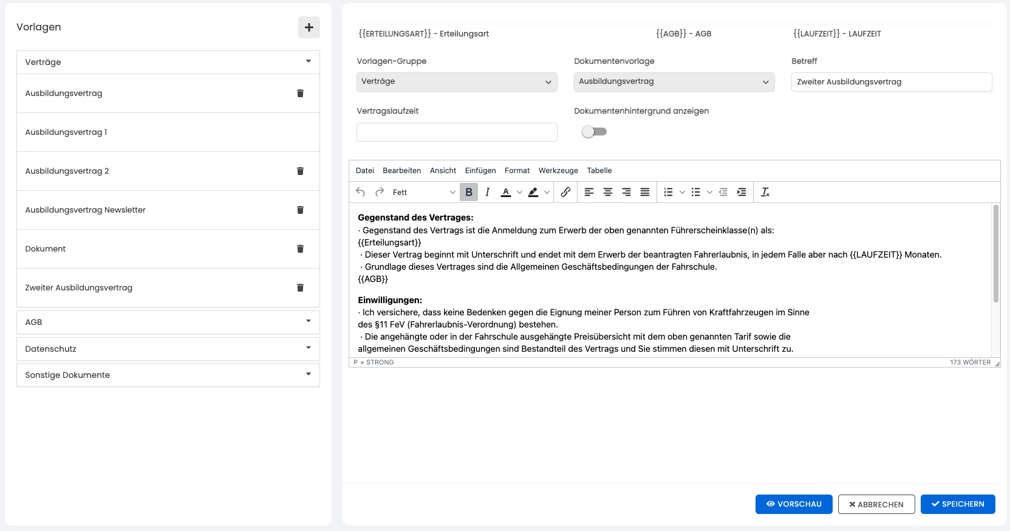Toggle bold formatting
The width and height of the screenshot is (1010, 531).
[469, 192]
